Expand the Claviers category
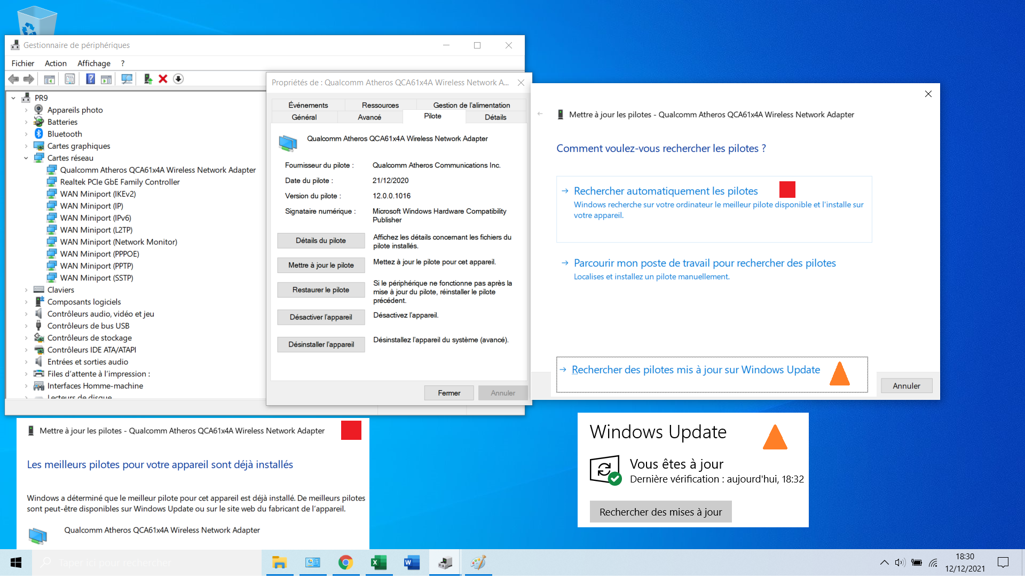Image resolution: width=1025 pixels, height=579 pixels. 26,291
